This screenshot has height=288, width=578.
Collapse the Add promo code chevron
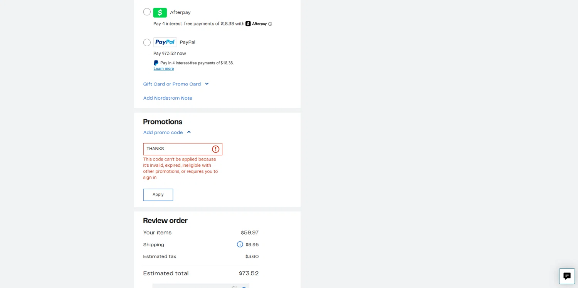click(189, 132)
